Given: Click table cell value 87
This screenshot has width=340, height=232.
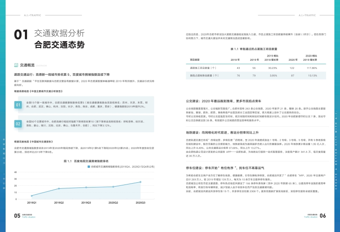Looking at the screenshot, I should (293, 75).
